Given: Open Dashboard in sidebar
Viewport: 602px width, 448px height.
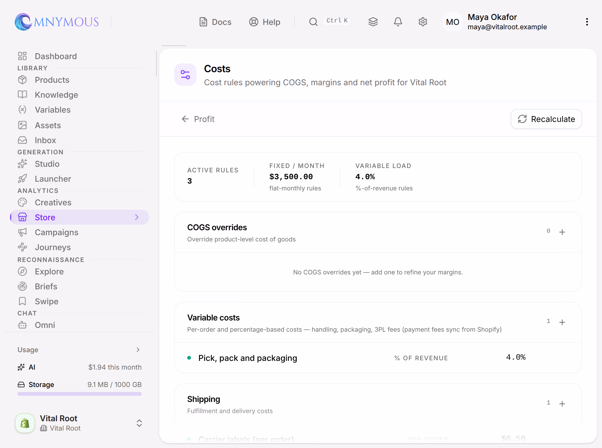Looking at the screenshot, I should (x=80, y=56).
